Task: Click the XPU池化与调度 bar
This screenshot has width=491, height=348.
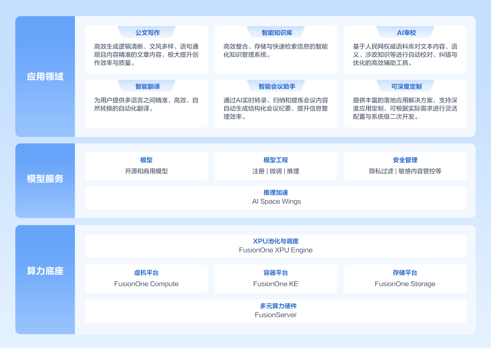Action: click(276, 246)
